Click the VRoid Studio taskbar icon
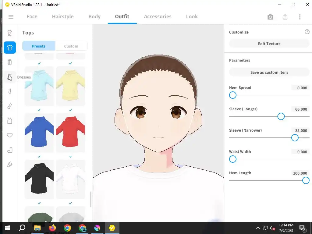The height and width of the screenshot is (234, 312). point(112,228)
